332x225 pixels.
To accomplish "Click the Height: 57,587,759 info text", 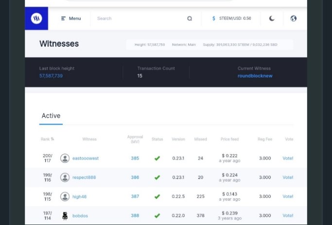I will click(x=150, y=45).
